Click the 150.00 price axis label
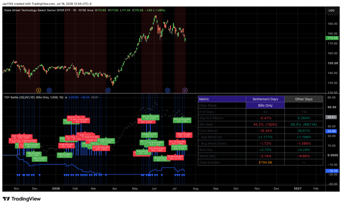The image size is (342, 206). pos(332,63)
